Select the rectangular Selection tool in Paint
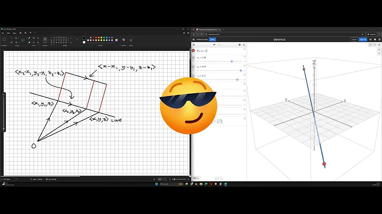The width and height of the screenshot is (382, 214). [4, 39]
